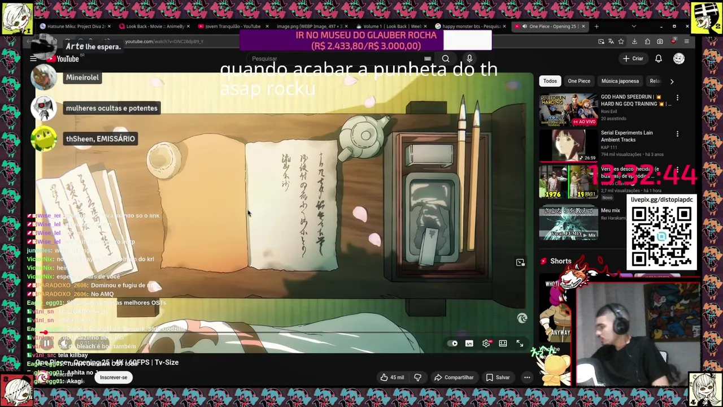Viewport: 723px width, 407px height.
Task: Open the browser hamburger menu
Action: tap(686, 41)
